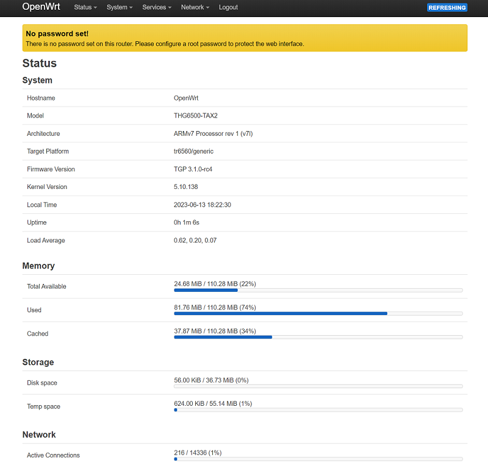Click the 81.76 MiB / 110.28 MiB (74%) text
Image resolution: width=488 pixels, height=471 pixels.
(x=215, y=308)
